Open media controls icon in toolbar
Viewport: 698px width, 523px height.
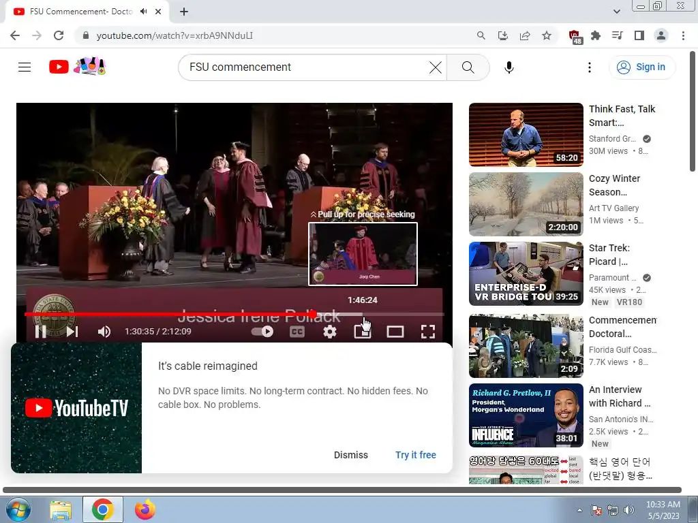point(618,35)
